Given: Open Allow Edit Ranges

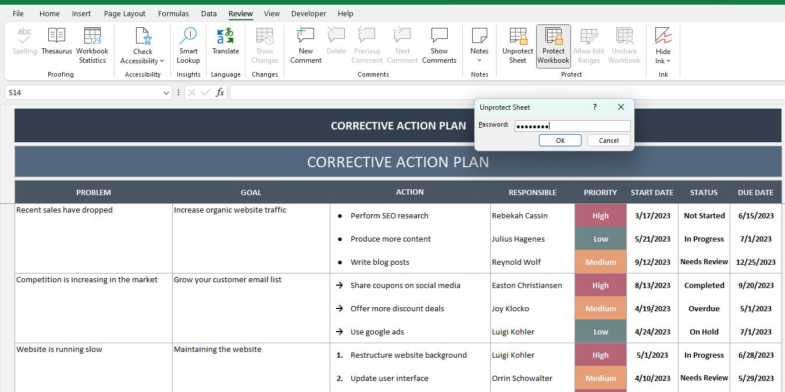Looking at the screenshot, I should pos(588,45).
